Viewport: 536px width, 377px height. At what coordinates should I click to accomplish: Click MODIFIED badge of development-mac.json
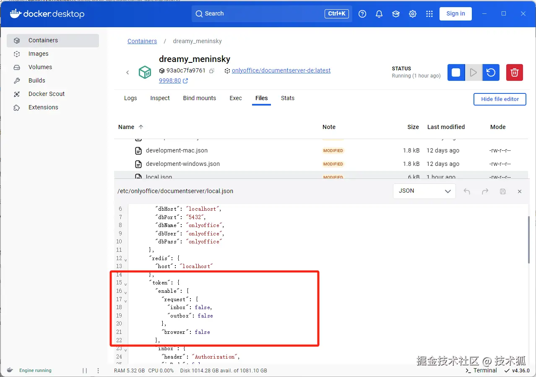tap(333, 151)
